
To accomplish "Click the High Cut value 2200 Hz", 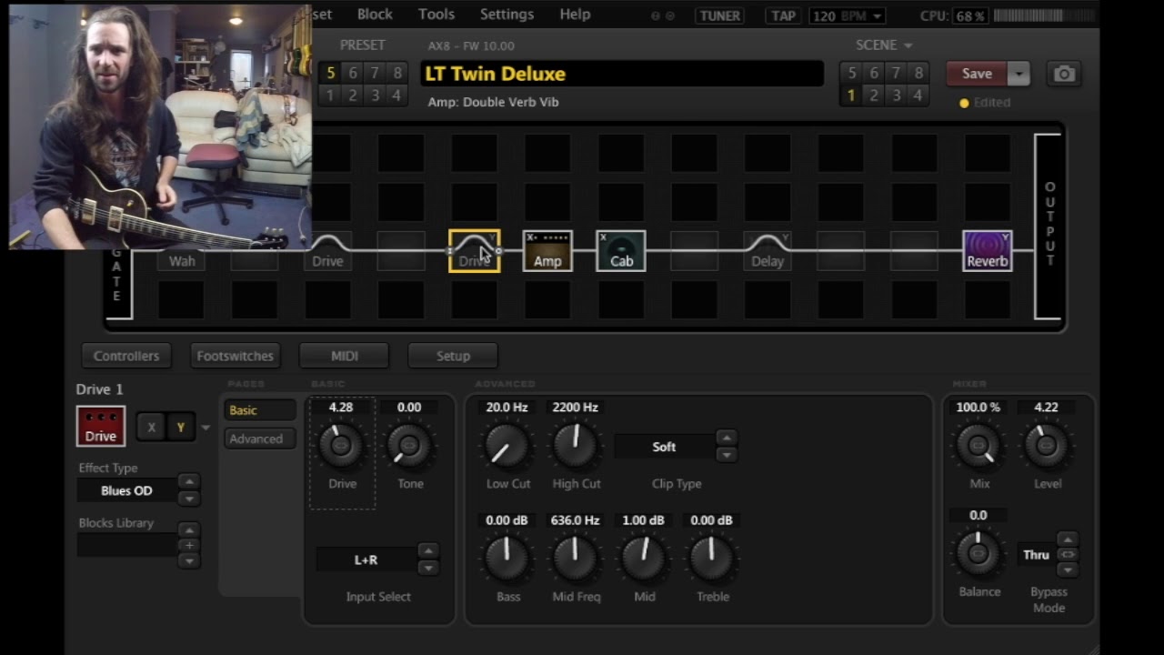I will [x=576, y=408].
